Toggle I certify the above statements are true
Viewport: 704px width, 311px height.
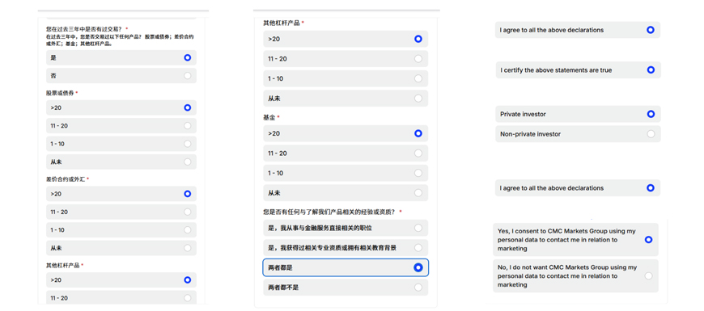point(579,70)
